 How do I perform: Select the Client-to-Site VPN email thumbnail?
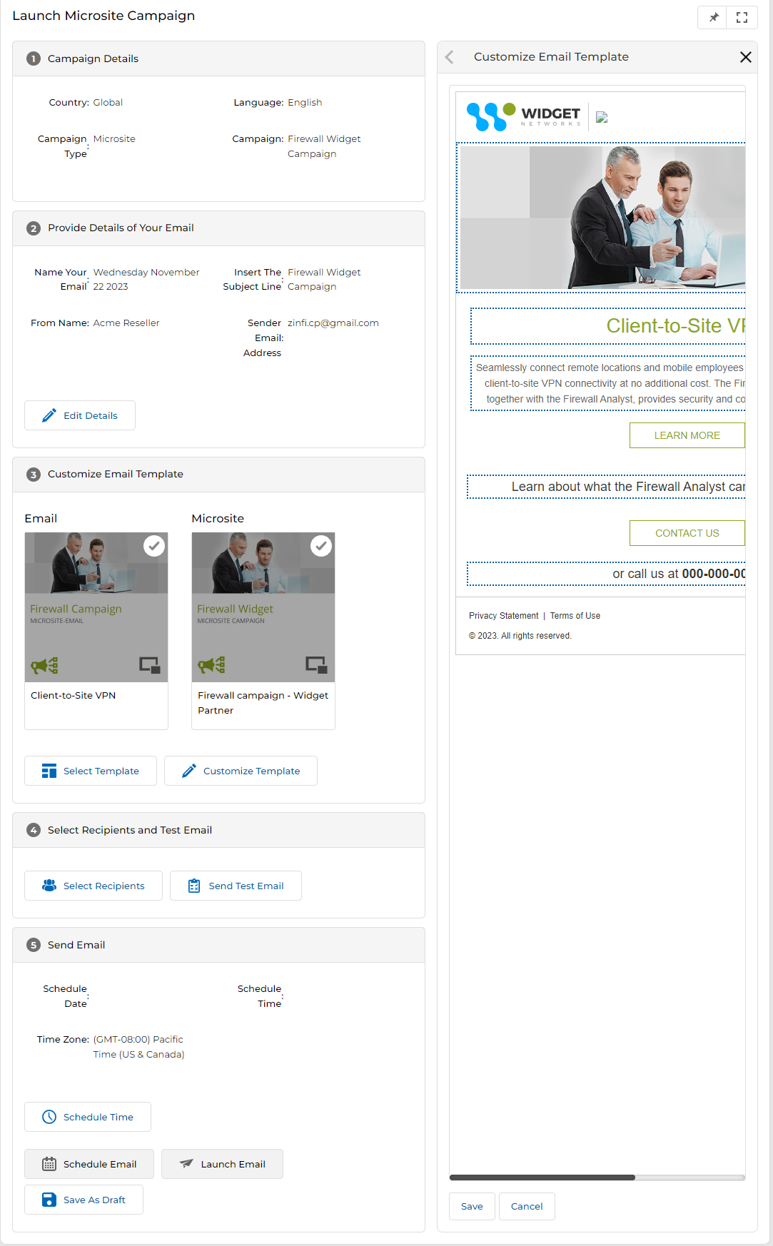[96, 631]
